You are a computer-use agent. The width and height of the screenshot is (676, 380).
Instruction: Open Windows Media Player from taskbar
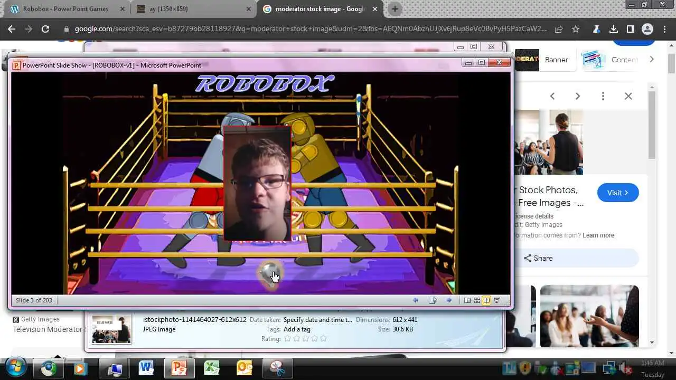pos(81,368)
